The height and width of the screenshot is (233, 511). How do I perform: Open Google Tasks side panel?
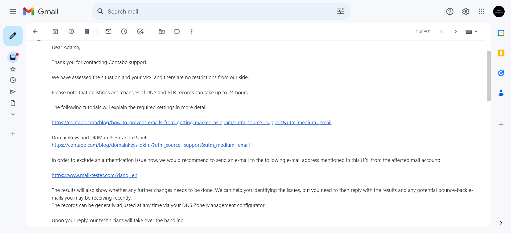click(x=501, y=73)
